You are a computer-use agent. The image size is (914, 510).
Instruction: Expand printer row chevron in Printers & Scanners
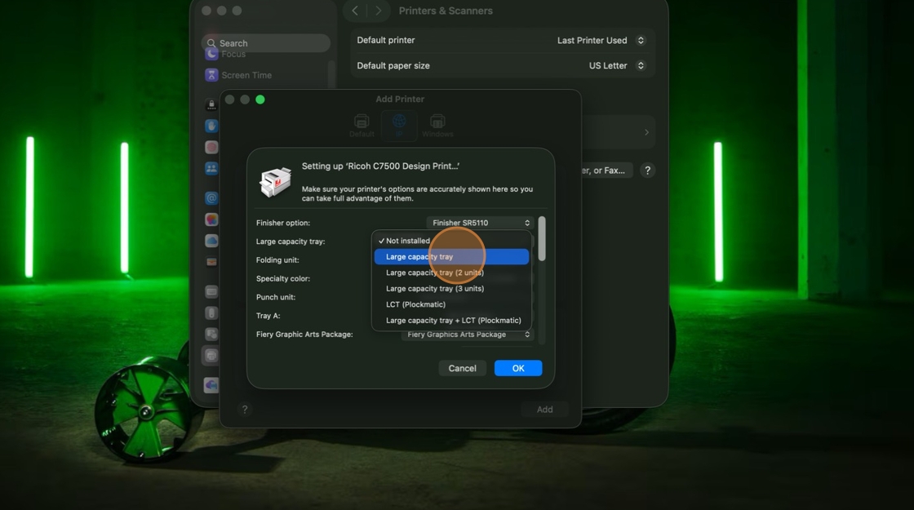[x=646, y=132]
